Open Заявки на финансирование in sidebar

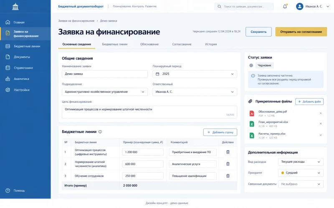(25, 34)
